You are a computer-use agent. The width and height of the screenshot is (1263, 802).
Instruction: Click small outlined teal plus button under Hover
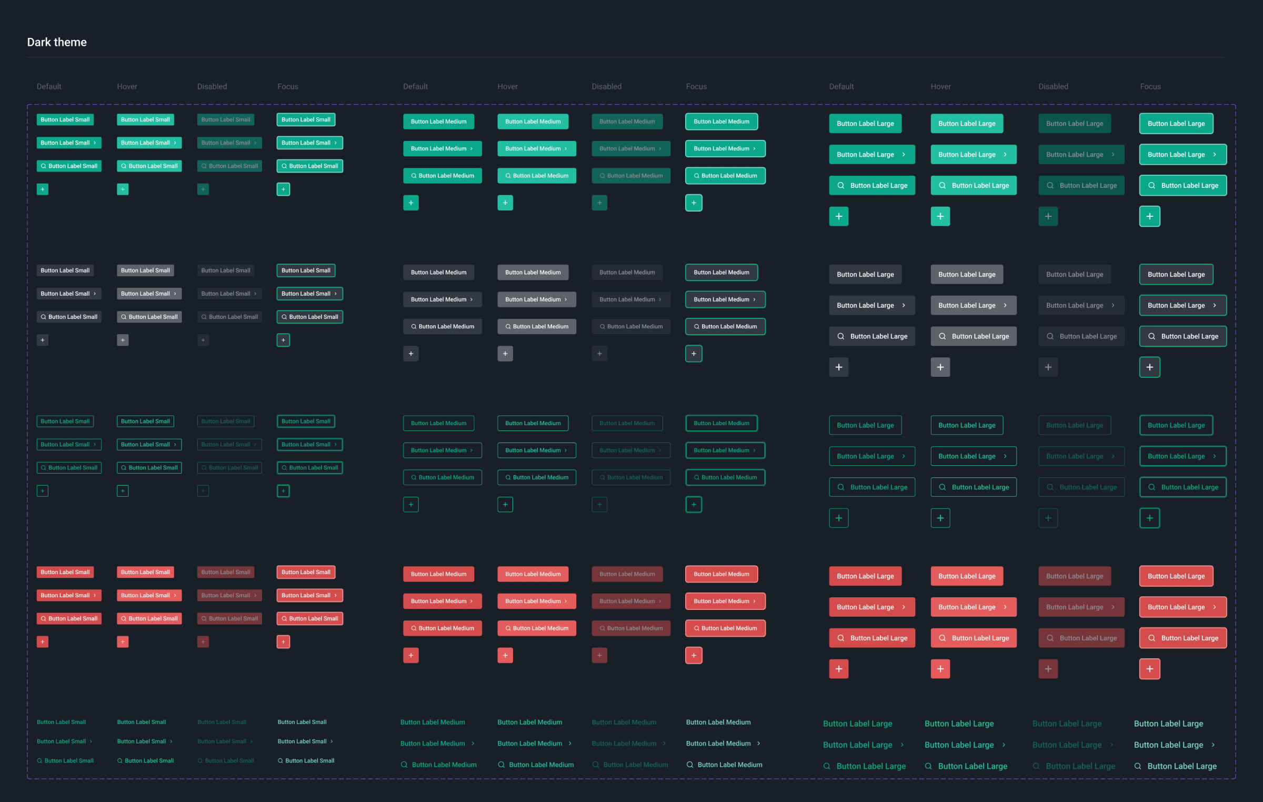pos(123,491)
